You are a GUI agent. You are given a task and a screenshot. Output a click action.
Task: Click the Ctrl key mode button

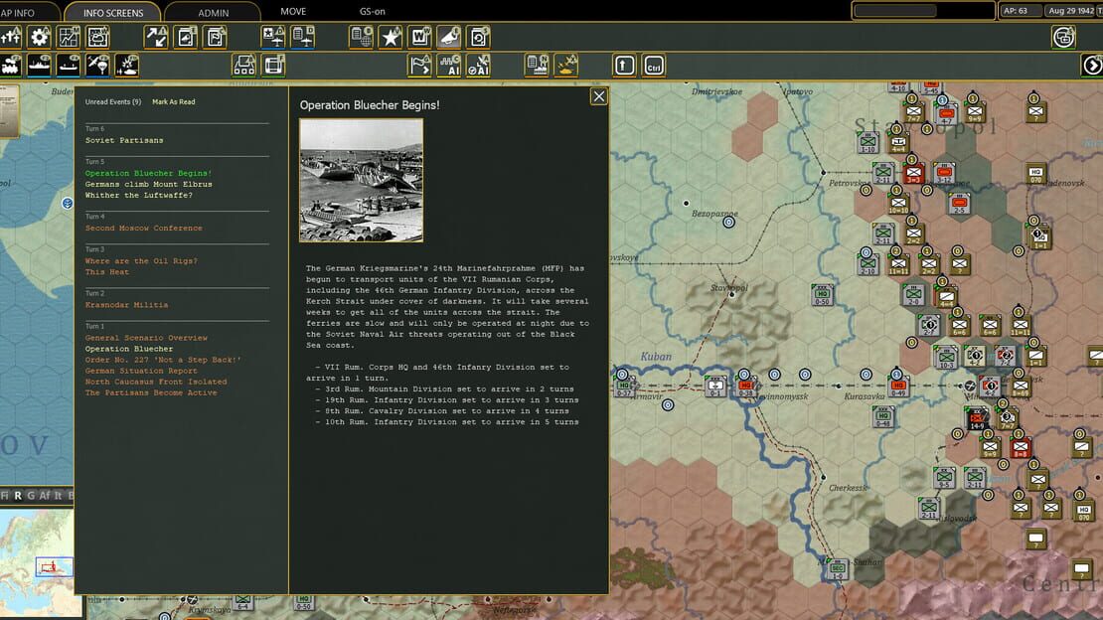pos(654,66)
